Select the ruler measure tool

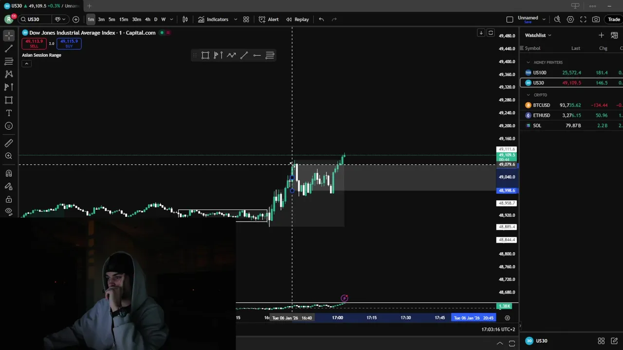tap(9, 143)
